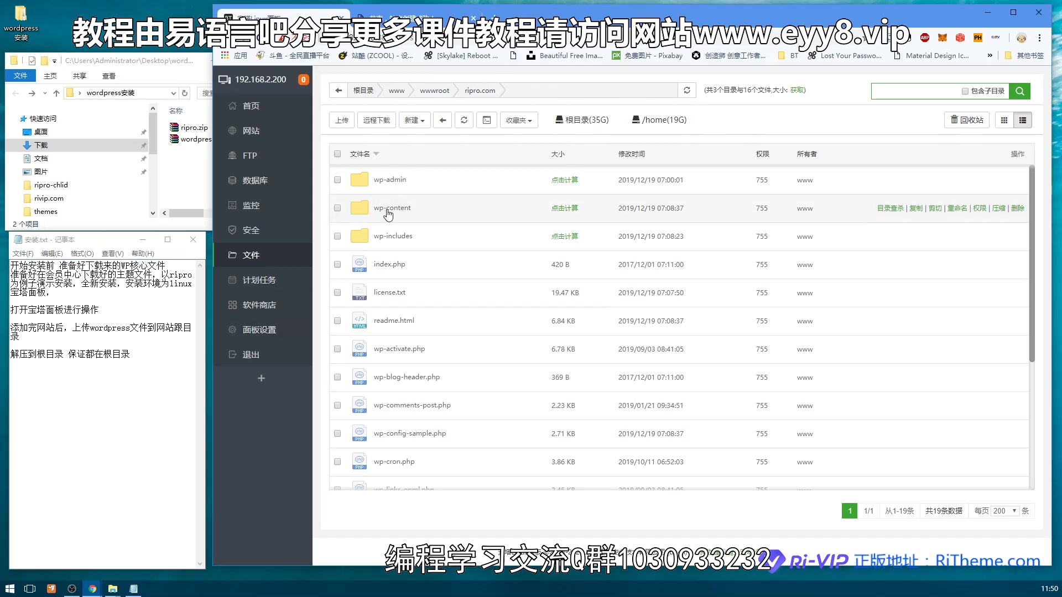Check the wp-activate.php row checkbox

click(337, 349)
